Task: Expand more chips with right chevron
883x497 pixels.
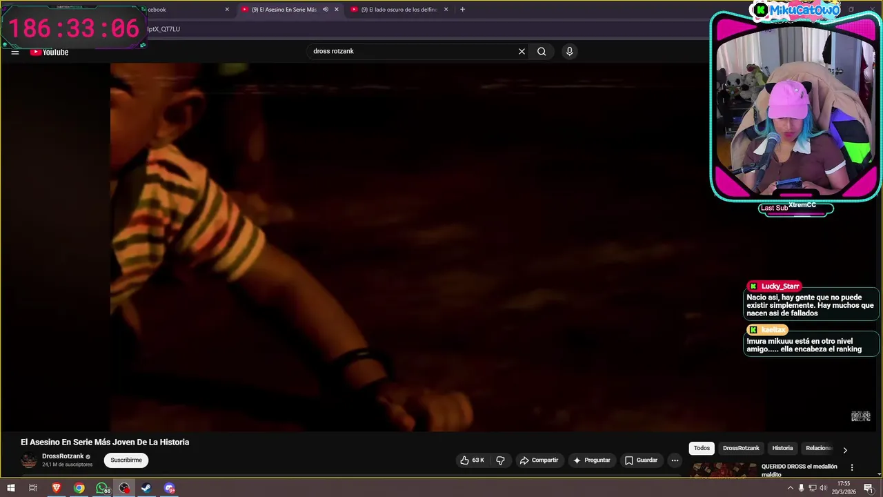Action: (845, 450)
